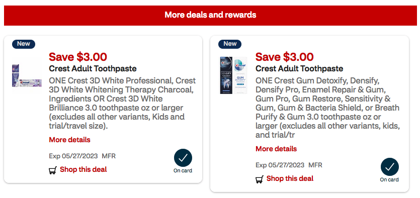Click Shop this deal for Gum Detoxify coupon
Viewport: 420px width, 198px height.
pos(290,178)
